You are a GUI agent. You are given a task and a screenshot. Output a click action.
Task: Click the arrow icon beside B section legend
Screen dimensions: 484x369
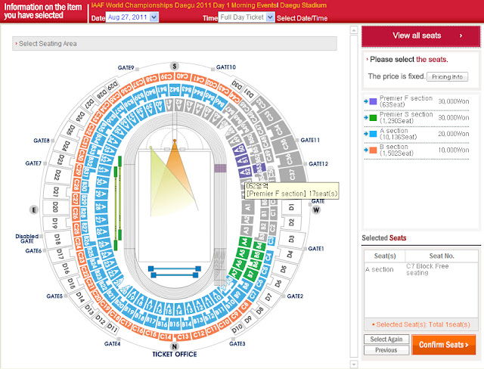coord(366,150)
